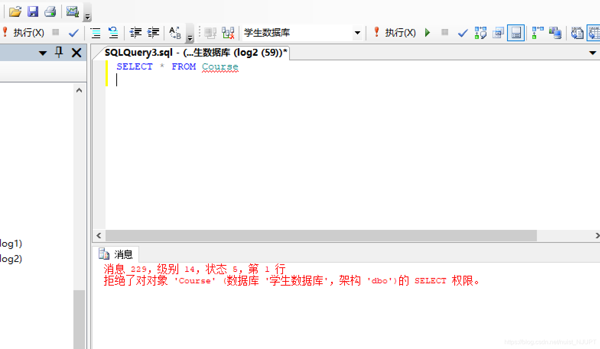Switch to the 消息 messages tab
The height and width of the screenshot is (349, 600).
tap(116, 254)
